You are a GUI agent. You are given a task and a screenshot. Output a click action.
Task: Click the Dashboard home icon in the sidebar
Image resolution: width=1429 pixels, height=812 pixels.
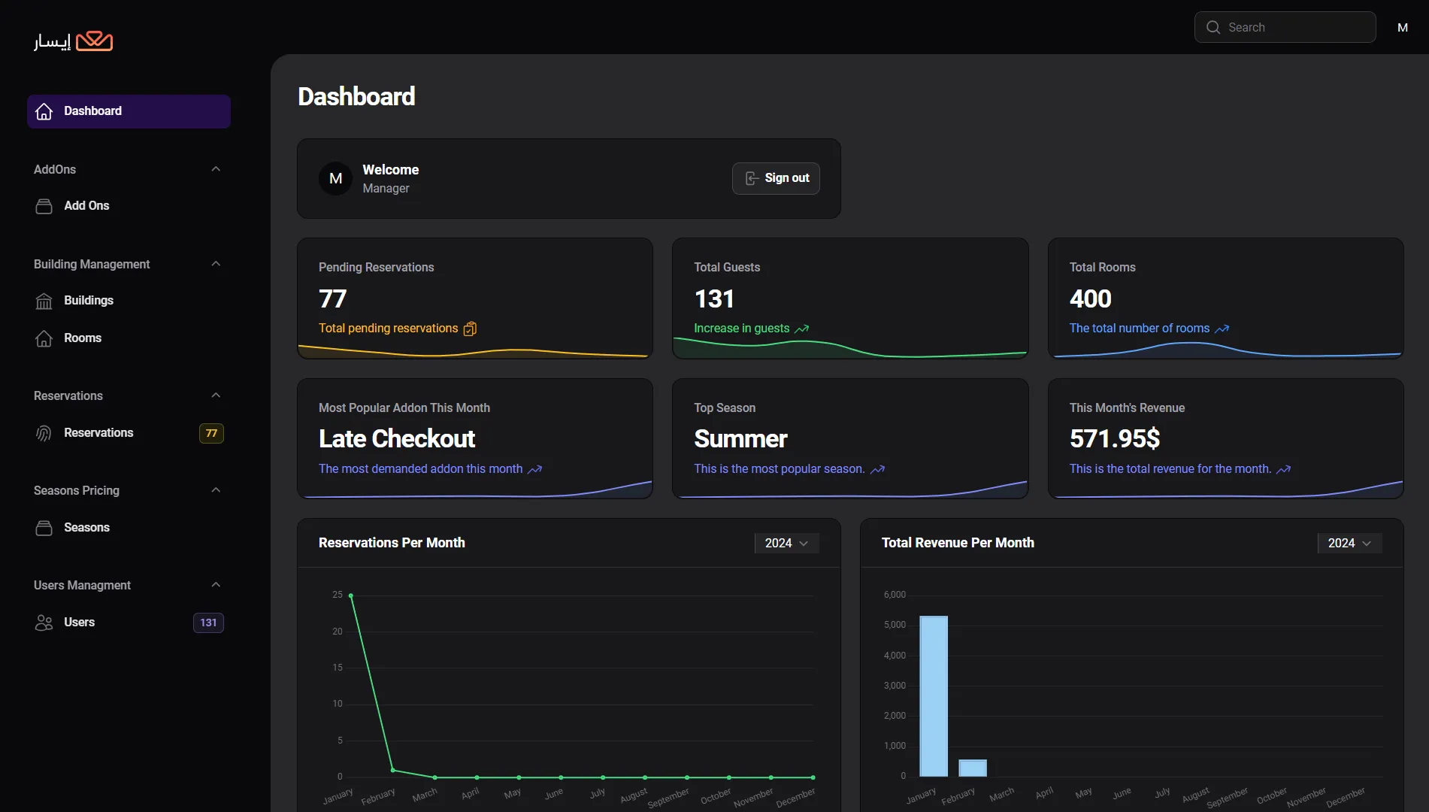click(44, 111)
